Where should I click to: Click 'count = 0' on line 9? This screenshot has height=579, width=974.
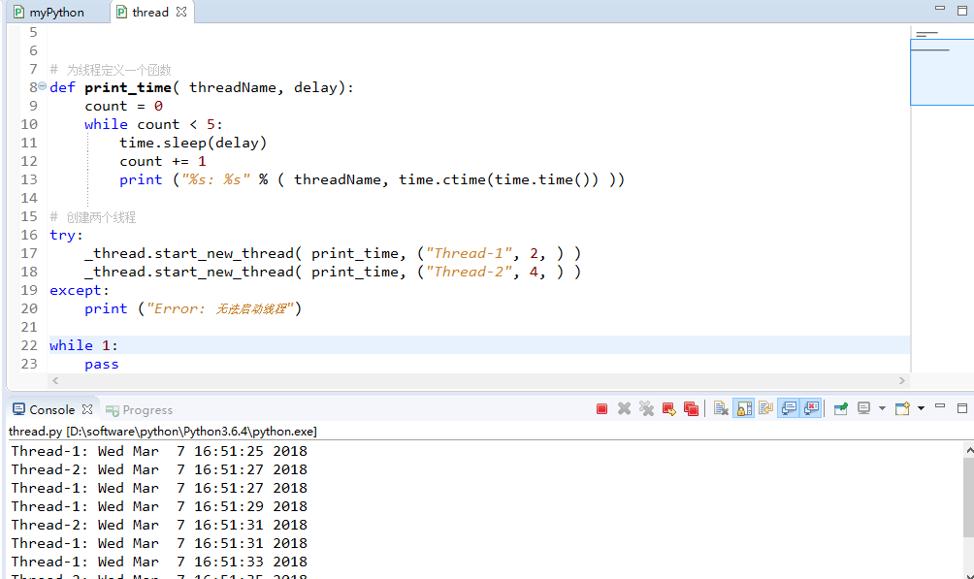pyautogui.click(x=124, y=107)
